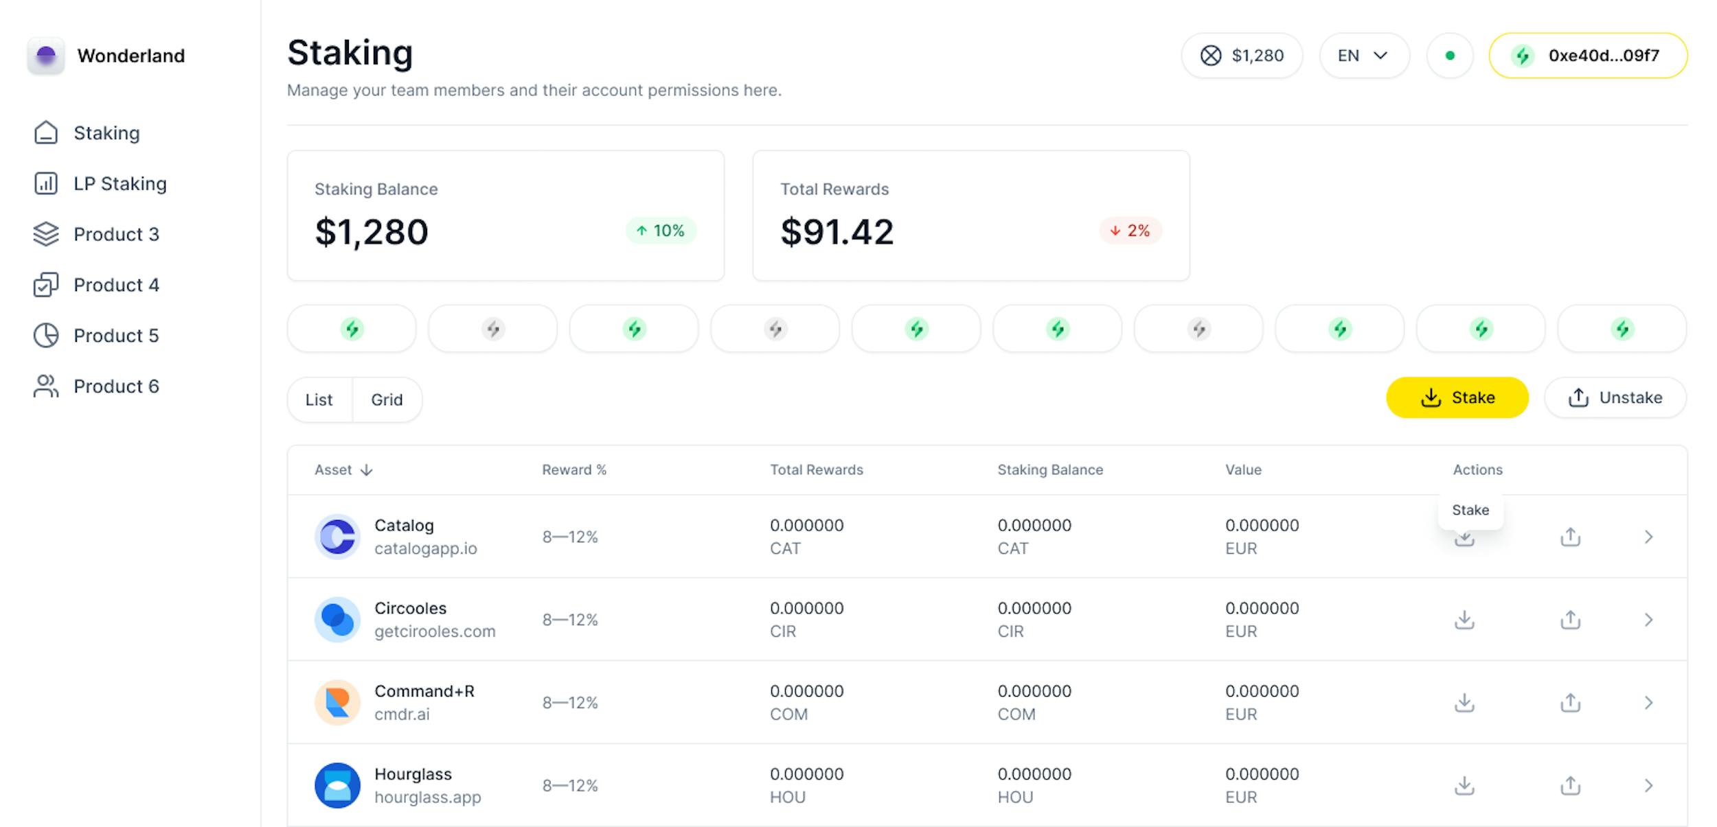This screenshot has width=1717, height=827.
Task: Click the stake icon in Command+R row
Action: [x=1464, y=703]
